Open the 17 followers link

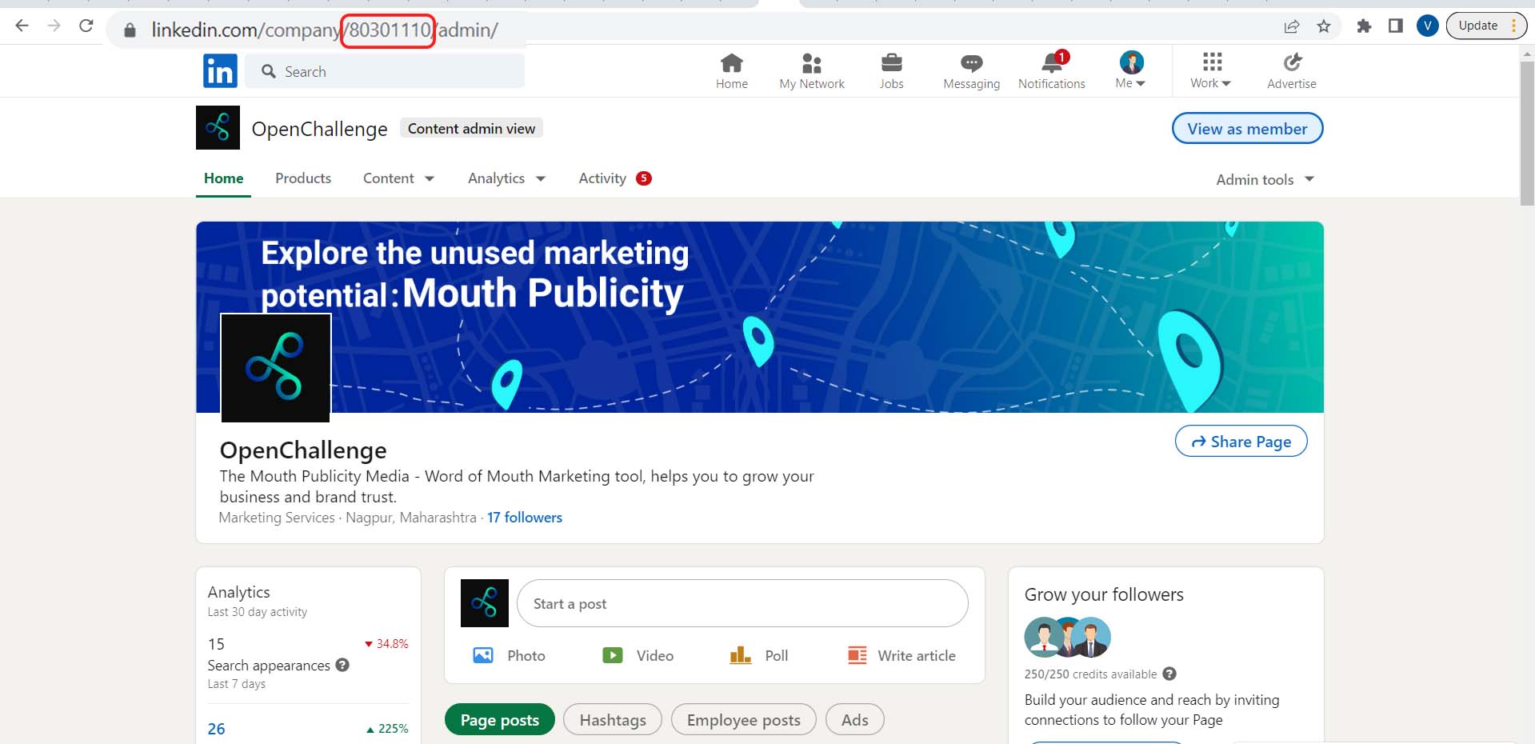[525, 518]
